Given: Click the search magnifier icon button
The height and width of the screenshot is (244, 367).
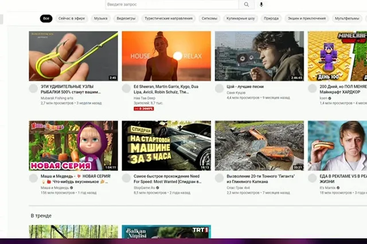Looking at the screenshot, I should 246,5.
